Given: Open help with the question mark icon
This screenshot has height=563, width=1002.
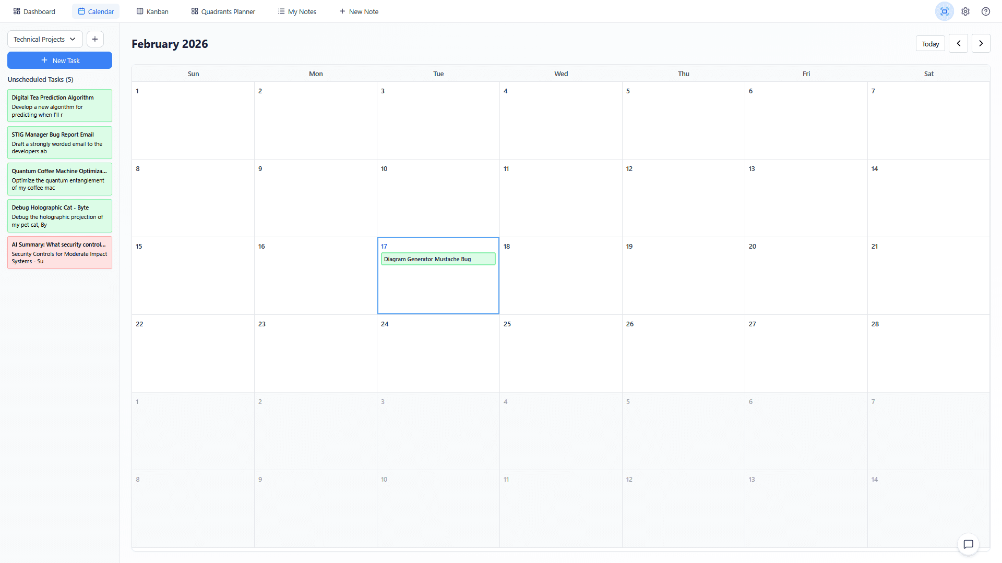Looking at the screenshot, I should [986, 11].
